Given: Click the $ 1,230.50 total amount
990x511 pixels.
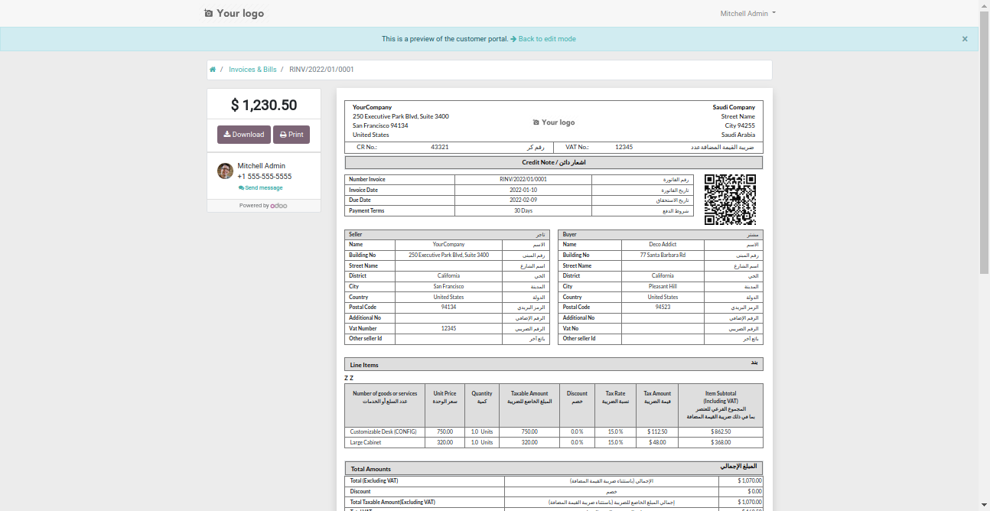Looking at the screenshot, I should pyautogui.click(x=264, y=106).
